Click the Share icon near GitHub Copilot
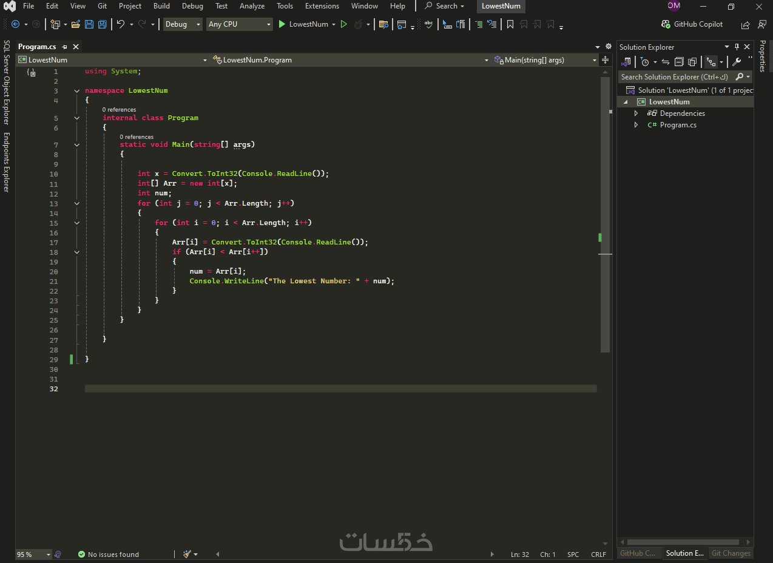The height and width of the screenshot is (563, 773). [x=746, y=25]
